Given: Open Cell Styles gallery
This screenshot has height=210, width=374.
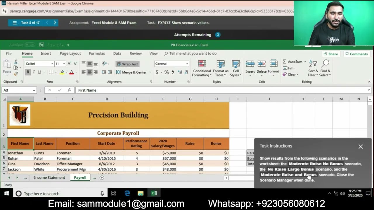Looking at the screenshot, I should (x=236, y=69).
